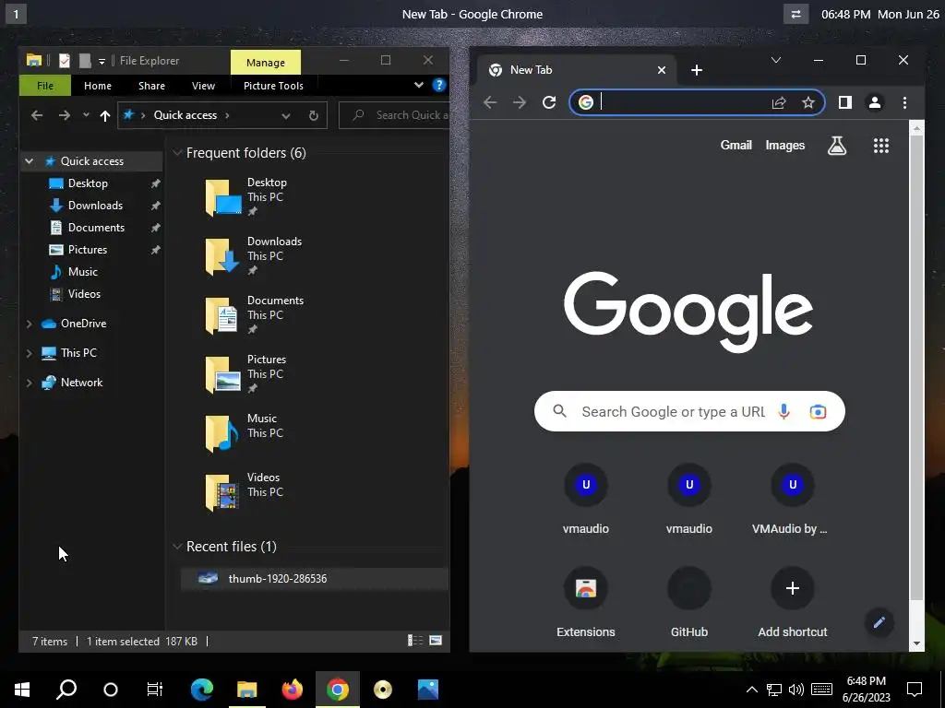
Task: Refresh the Quick access view
Action: pos(314,115)
